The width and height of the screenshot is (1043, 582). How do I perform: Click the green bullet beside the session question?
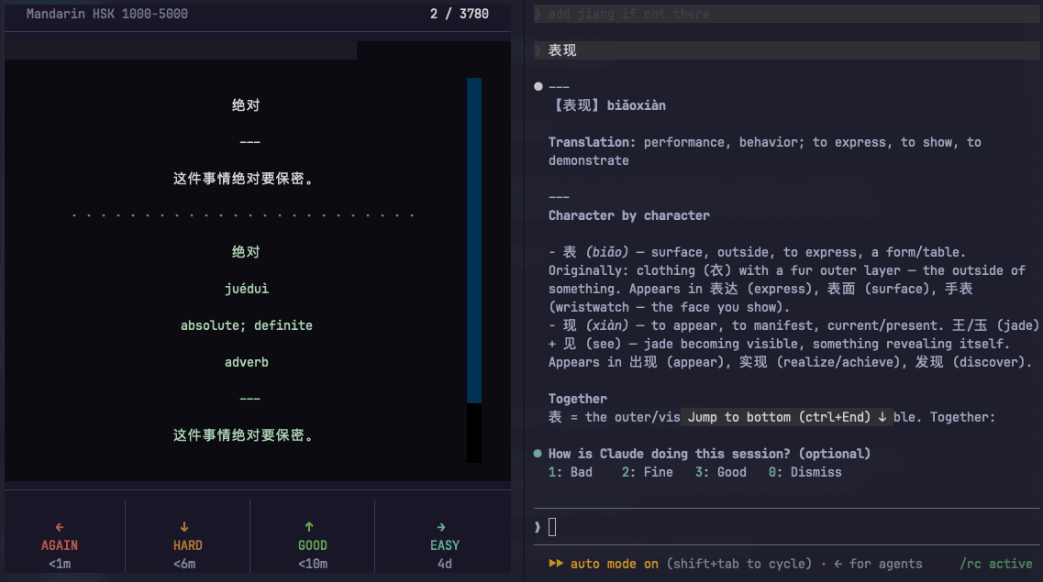click(538, 454)
